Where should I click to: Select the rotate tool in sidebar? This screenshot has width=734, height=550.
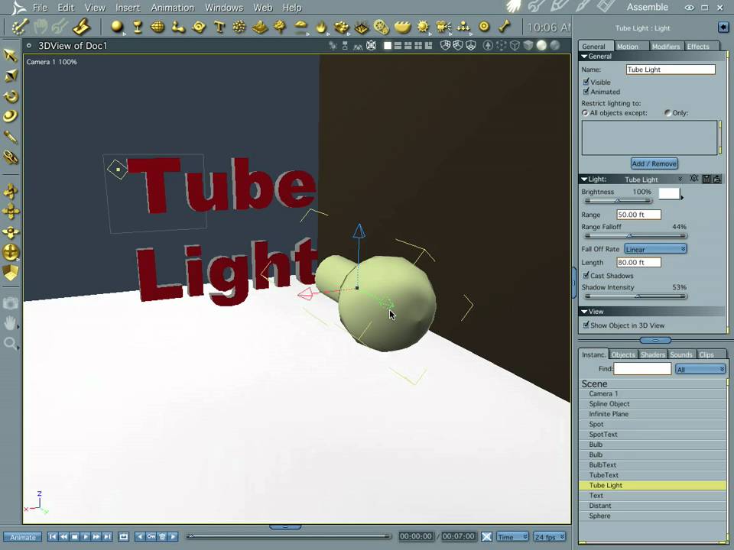click(x=10, y=96)
